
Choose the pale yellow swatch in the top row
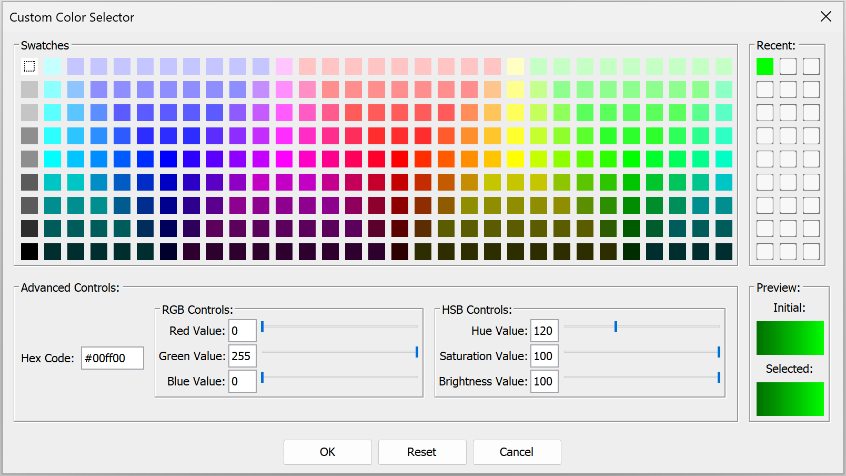pos(516,66)
